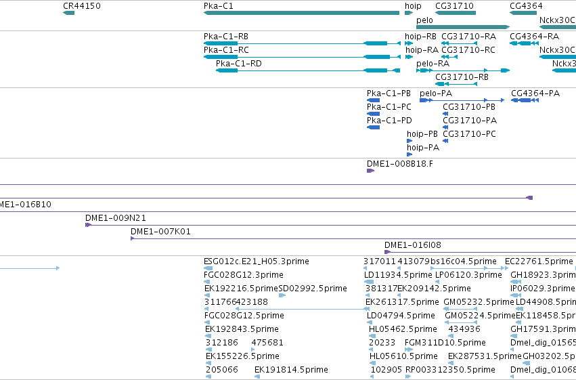Click the DME1-009N21 BAC label

coord(116,218)
